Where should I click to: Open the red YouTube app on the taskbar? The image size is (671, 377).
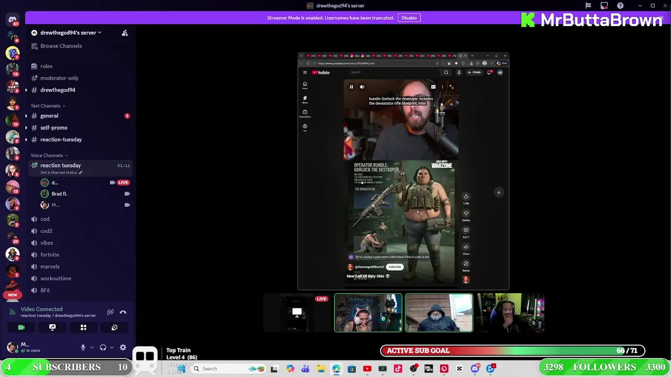pyautogui.click(x=367, y=369)
